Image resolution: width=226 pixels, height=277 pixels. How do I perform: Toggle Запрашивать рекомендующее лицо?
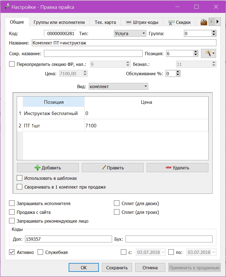[x=12, y=221]
